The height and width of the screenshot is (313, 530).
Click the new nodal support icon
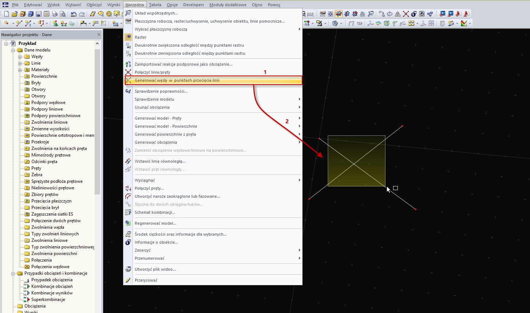(55, 23)
